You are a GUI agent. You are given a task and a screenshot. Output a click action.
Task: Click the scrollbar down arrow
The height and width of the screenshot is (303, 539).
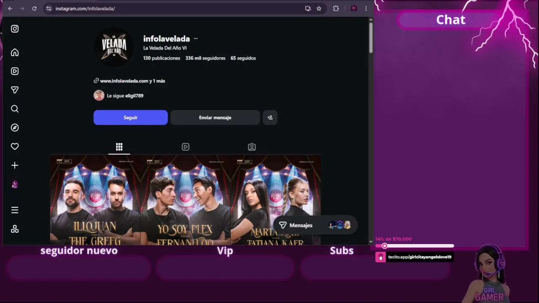click(x=371, y=242)
